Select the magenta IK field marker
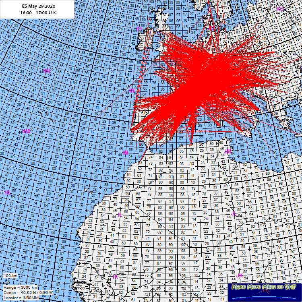The width and height of the screenshot is (302, 302). [x=115, y=276]
